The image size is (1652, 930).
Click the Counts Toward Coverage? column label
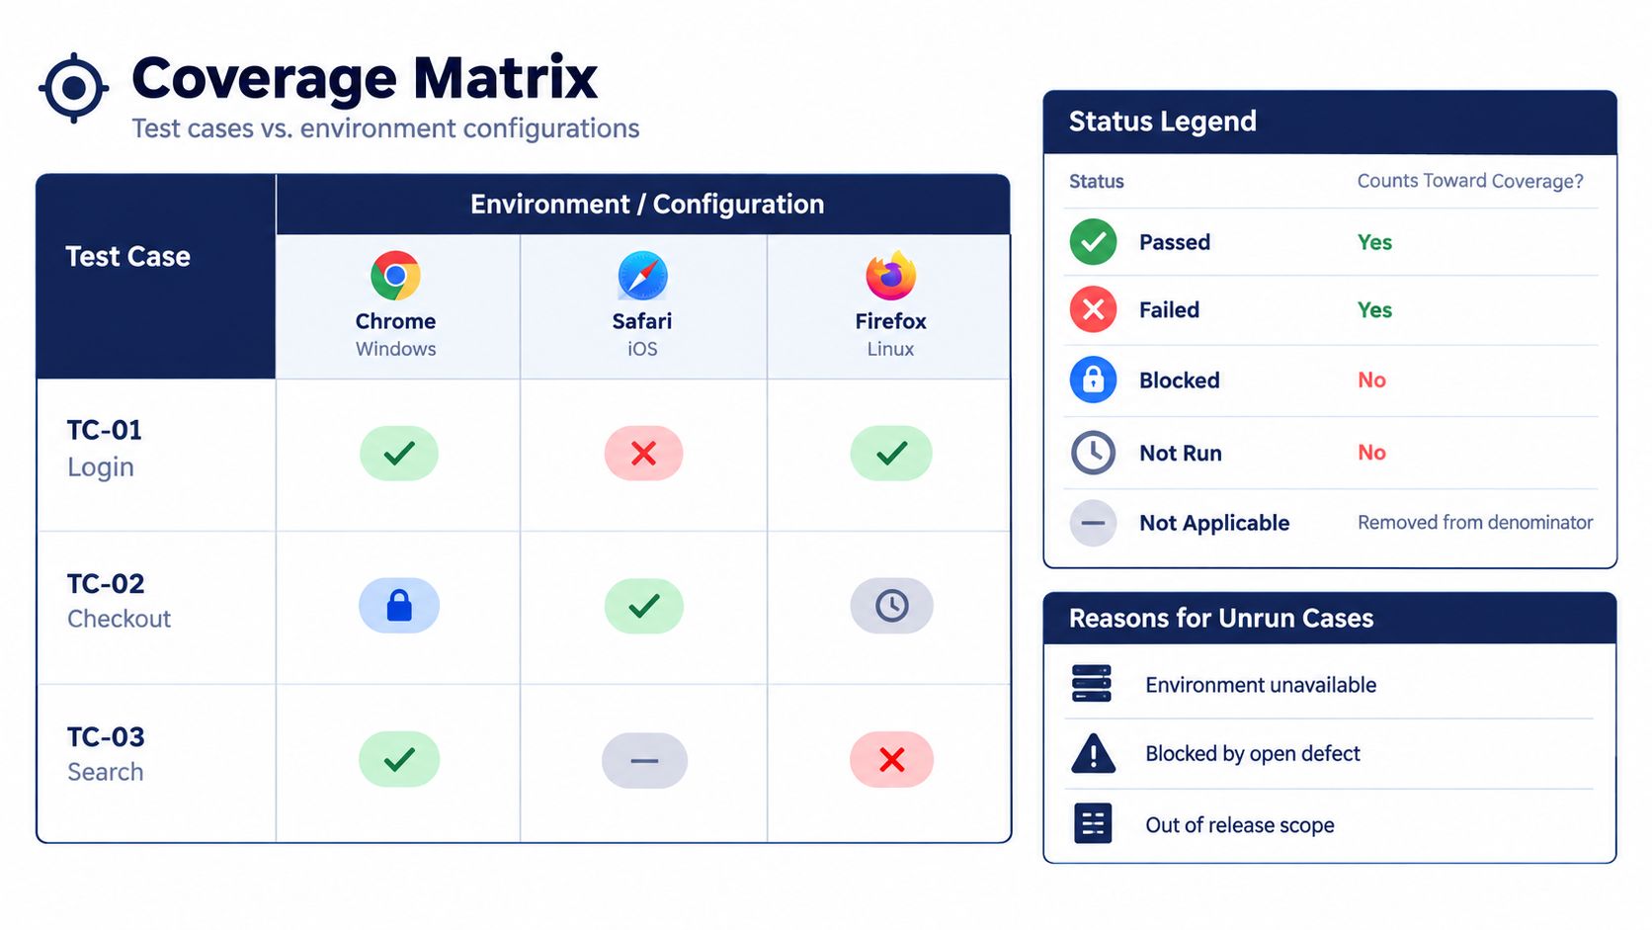(x=1470, y=181)
